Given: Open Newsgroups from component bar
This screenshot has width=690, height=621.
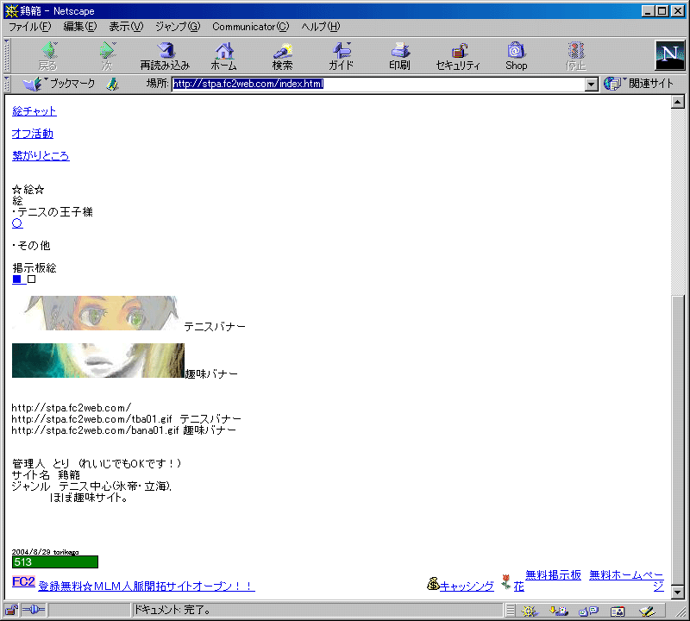Looking at the screenshot, I should (589, 611).
